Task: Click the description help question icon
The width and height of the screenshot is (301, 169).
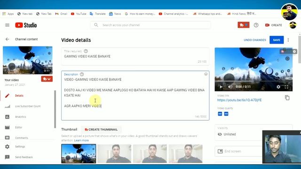Action: (82, 74)
